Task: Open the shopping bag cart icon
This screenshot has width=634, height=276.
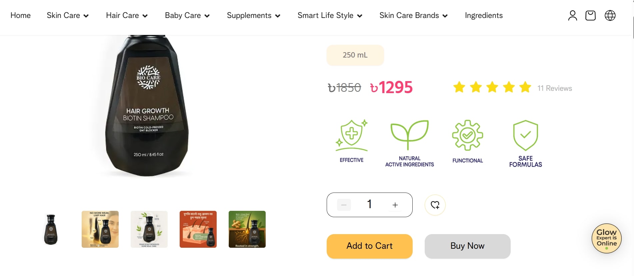Action: pos(590,16)
